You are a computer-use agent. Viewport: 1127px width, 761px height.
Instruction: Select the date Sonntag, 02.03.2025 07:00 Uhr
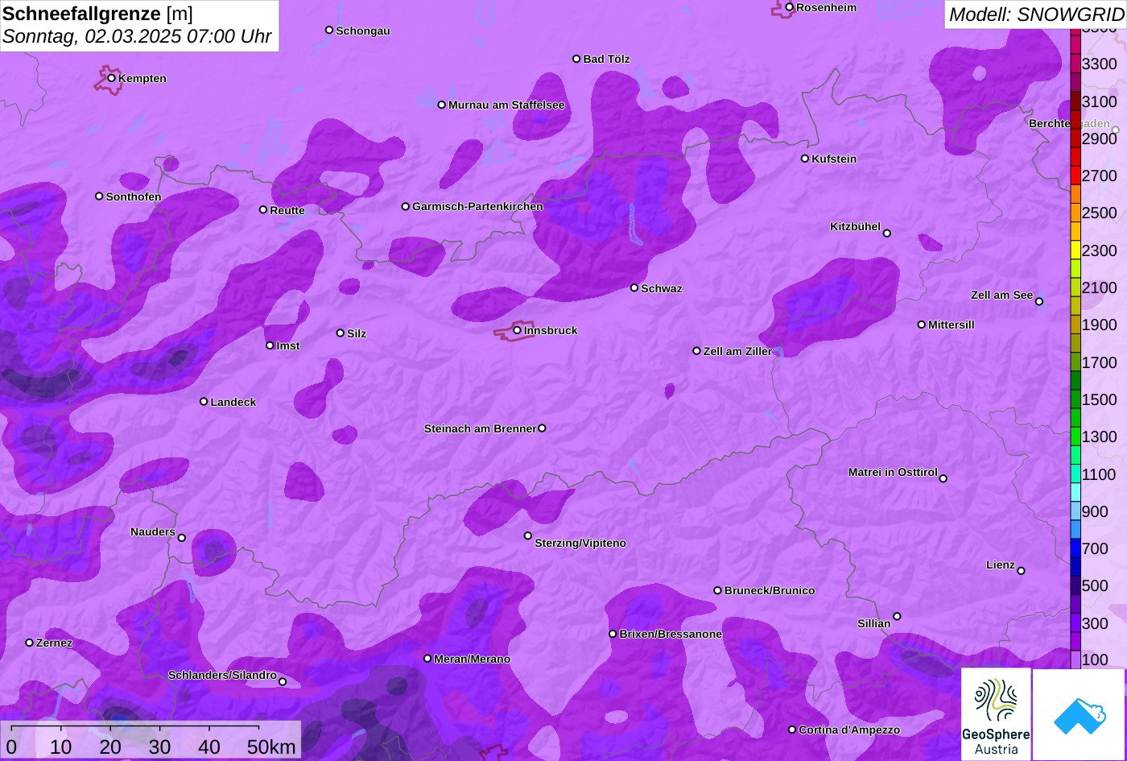[137, 37]
